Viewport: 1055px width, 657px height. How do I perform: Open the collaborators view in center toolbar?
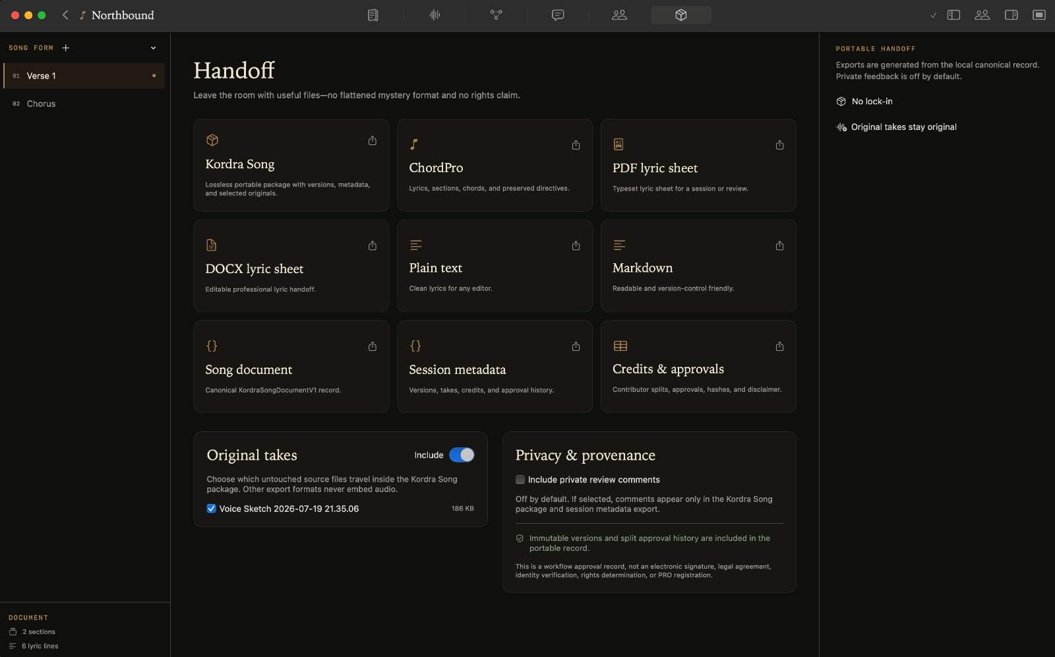[619, 15]
